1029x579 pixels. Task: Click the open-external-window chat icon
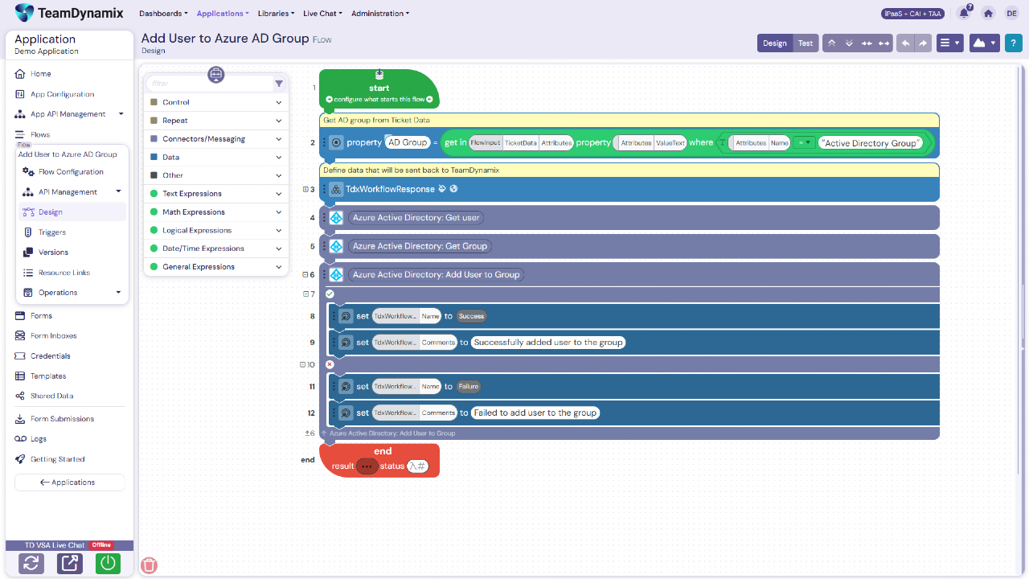pyautogui.click(x=70, y=563)
